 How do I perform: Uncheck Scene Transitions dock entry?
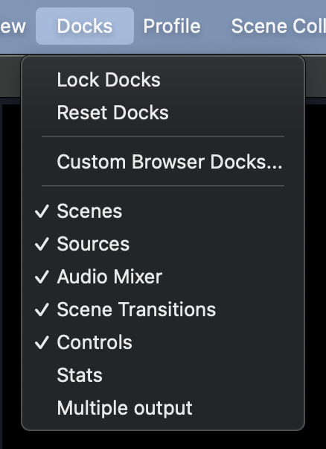[x=163, y=310]
